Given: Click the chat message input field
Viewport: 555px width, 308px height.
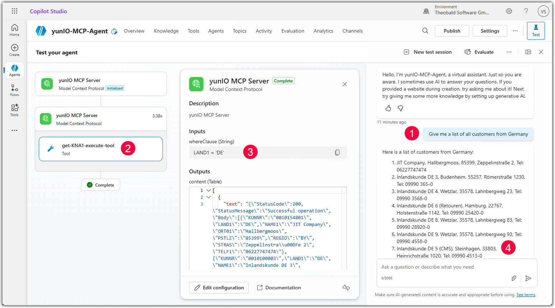Looking at the screenshot, I should [445, 267].
